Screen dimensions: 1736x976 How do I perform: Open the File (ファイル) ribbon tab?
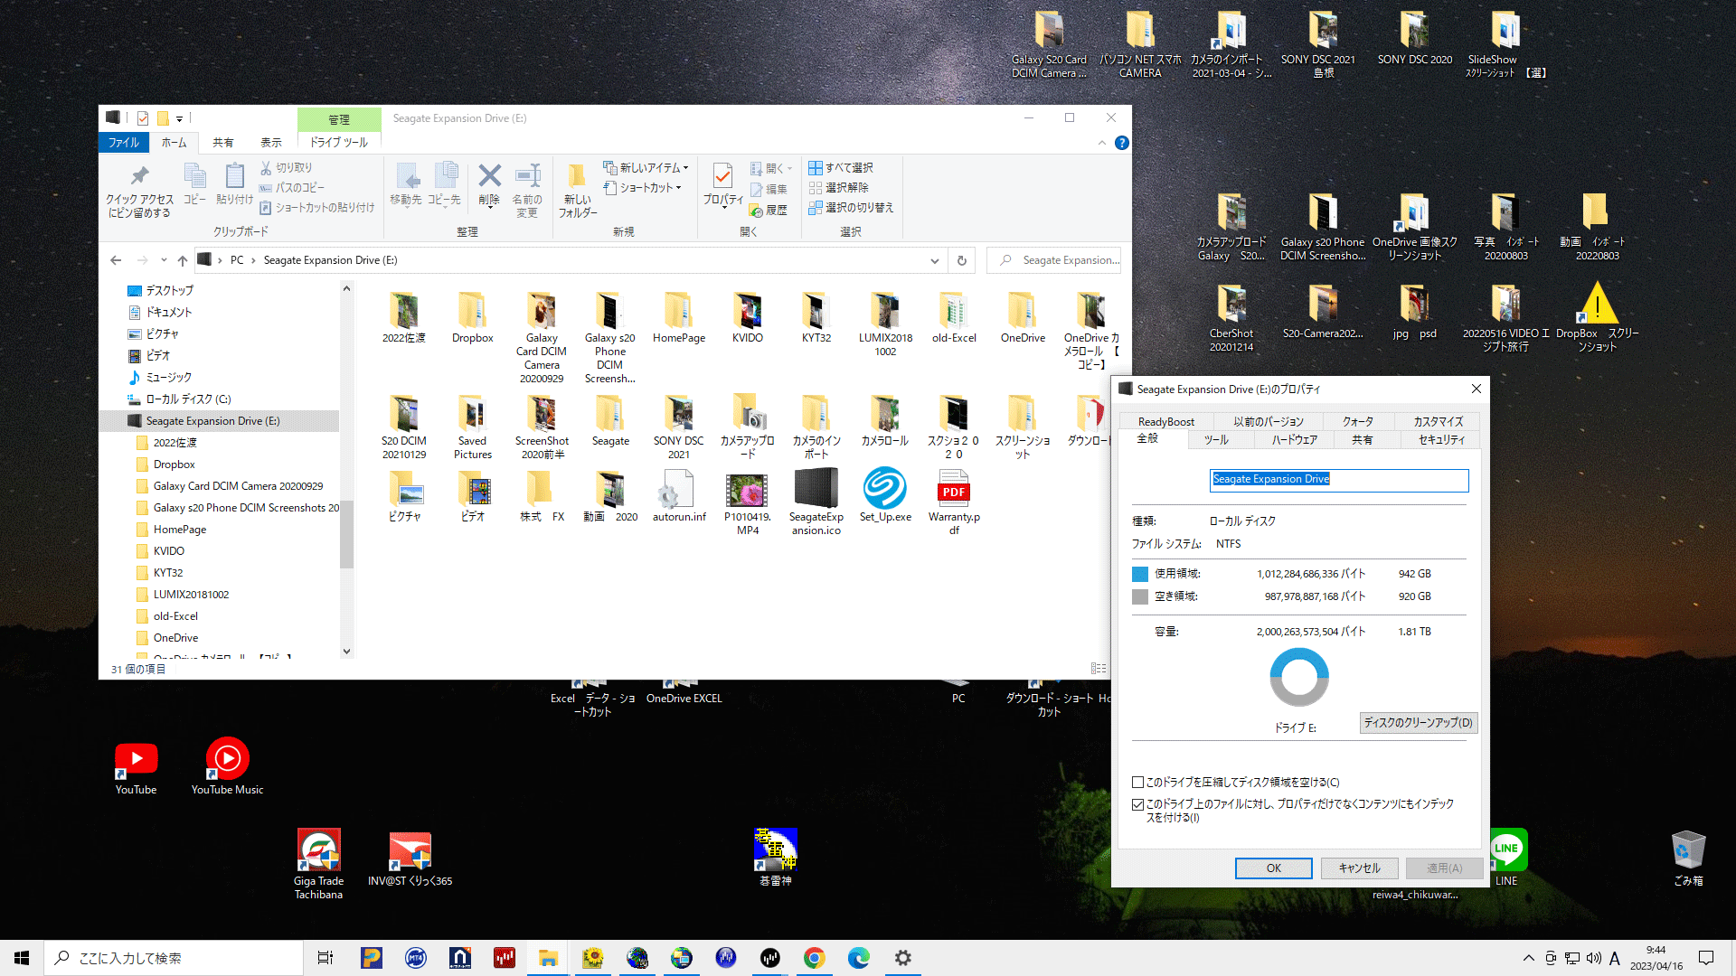click(124, 143)
